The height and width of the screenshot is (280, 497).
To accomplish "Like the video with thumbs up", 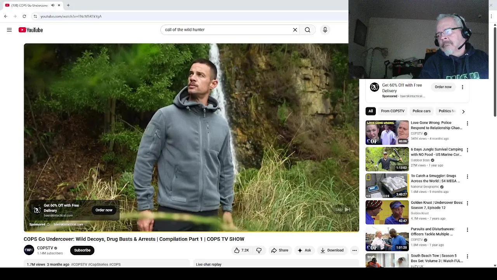I will tap(241, 250).
